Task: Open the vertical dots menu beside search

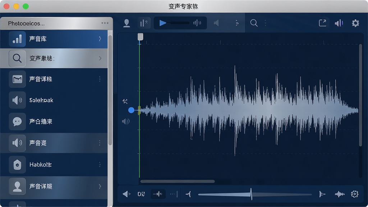Action: (x=266, y=23)
